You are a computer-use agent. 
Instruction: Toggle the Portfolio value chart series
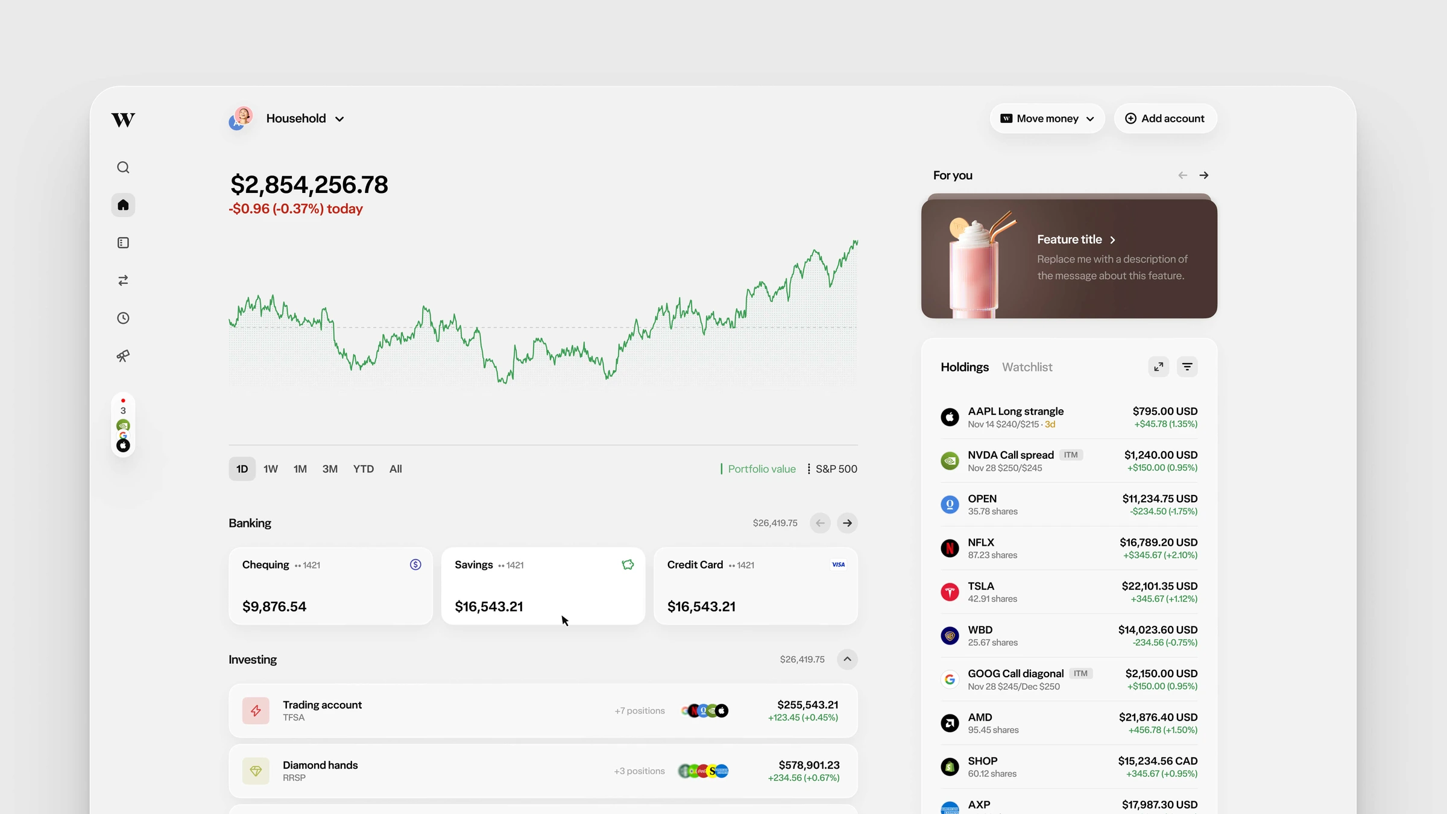coord(758,469)
